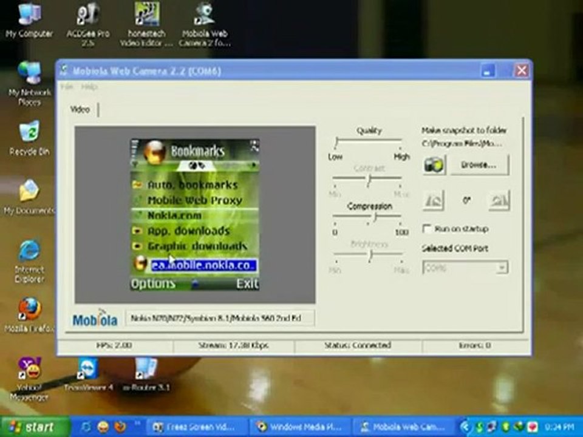This screenshot has height=437, width=583.
Task: Click the device info field Nokia N70
Action: 220,319
